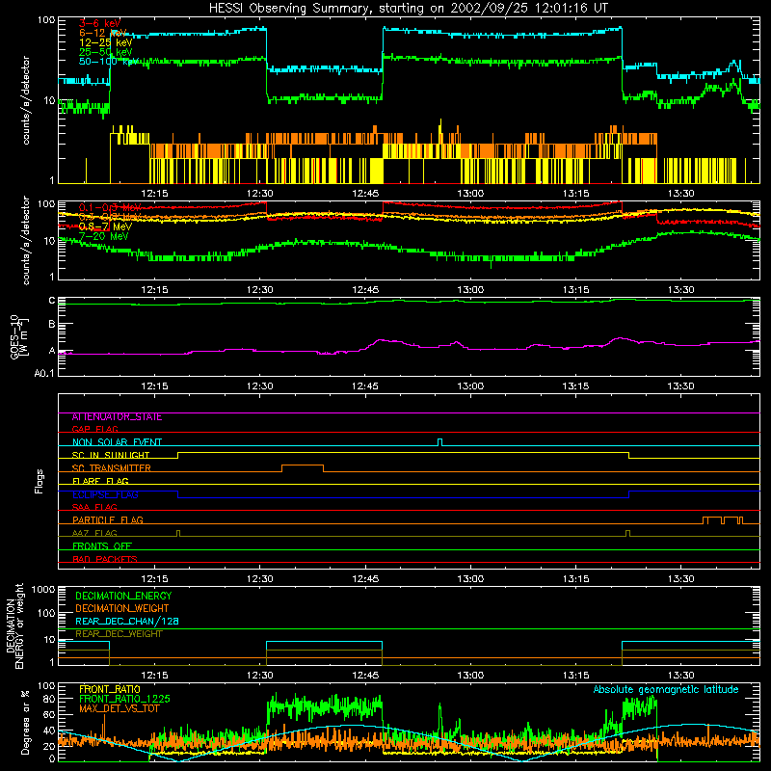
Task: Click the DECIMATION_WEIGHT legend label
Action: (x=122, y=609)
